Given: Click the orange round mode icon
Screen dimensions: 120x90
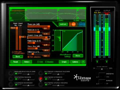Looking at the screenshot, I should pyautogui.click(x=73, y=24).
